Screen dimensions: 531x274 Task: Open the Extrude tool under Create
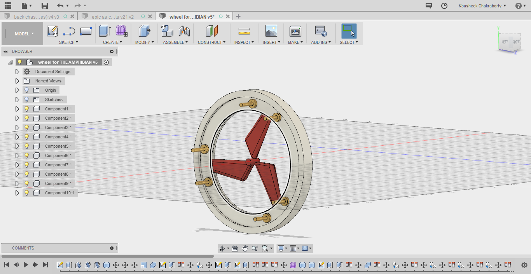(105, 31)
